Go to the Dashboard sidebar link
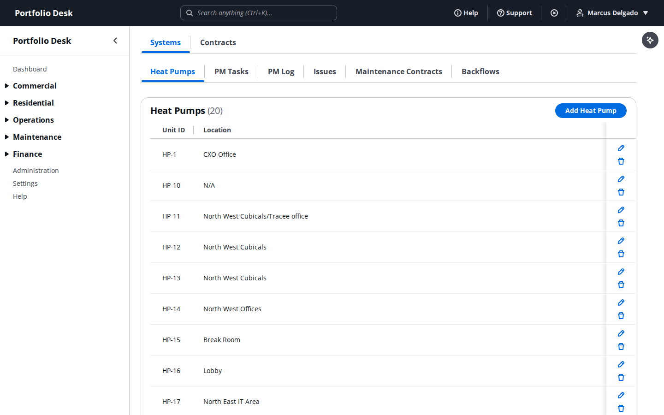 tap(30, 69)
